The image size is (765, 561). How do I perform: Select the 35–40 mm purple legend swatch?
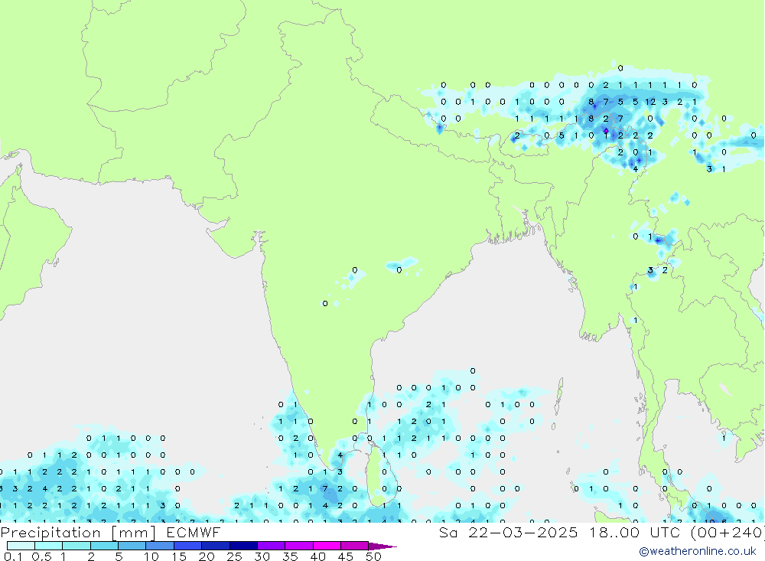(298, 546)
